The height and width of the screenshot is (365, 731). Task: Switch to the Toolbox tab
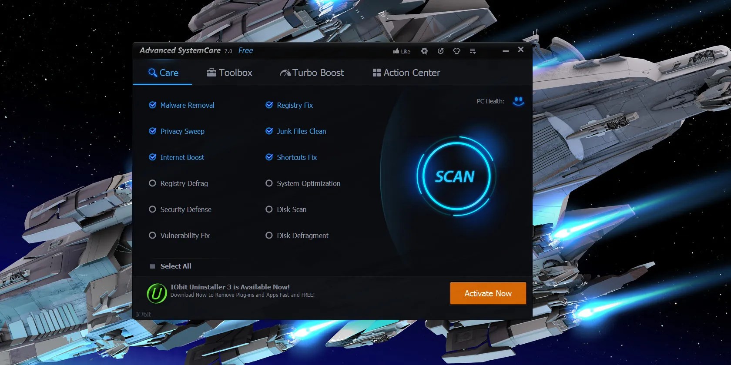pyautogui.click(x=229, y=73)
